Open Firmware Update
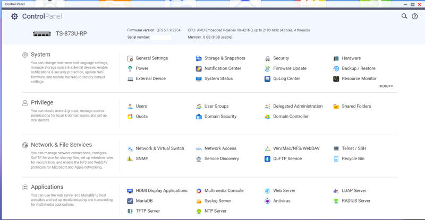The height and width of the screenshot is (220, 425). click(285, 68)
